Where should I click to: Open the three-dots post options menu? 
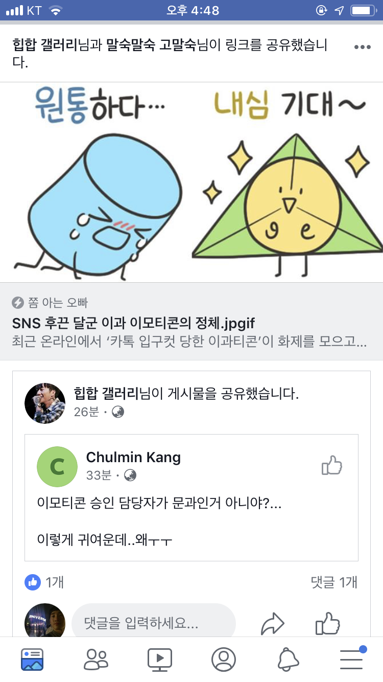[362, 47]
